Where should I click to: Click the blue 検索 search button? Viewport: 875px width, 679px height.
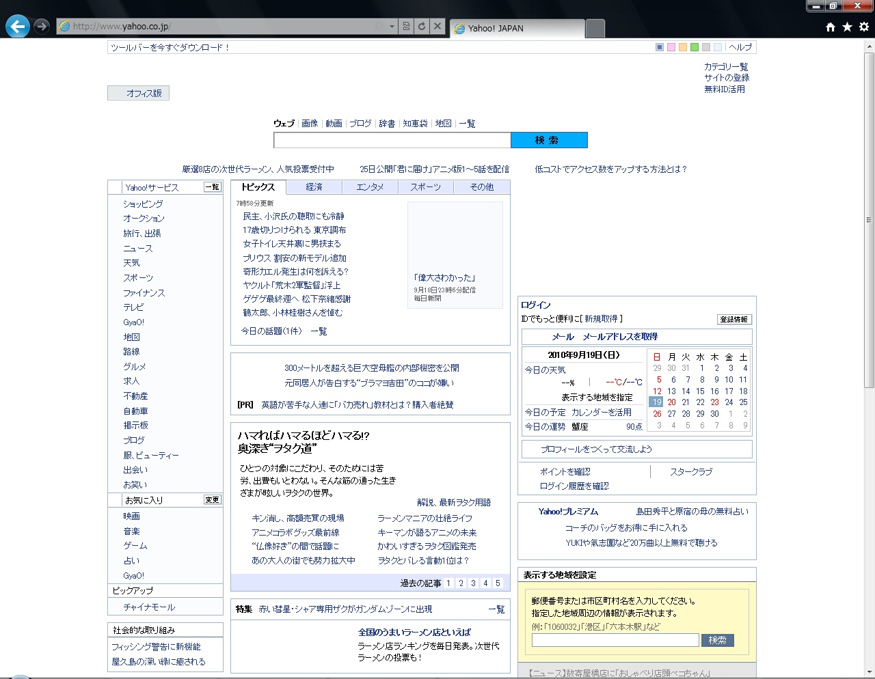(x=550, y=140)
